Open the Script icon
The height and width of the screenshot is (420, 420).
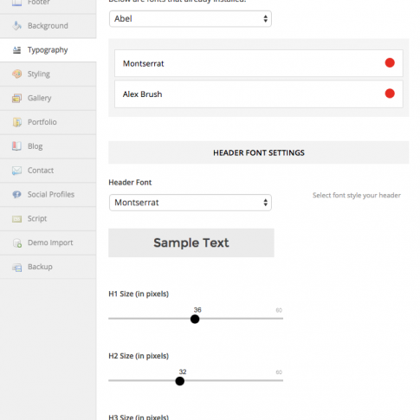click(16, 219)
